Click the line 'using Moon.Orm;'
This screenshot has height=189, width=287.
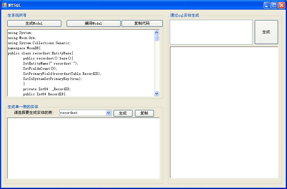click(22, 38)
